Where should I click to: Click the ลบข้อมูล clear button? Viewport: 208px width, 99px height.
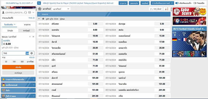(18, 73)
